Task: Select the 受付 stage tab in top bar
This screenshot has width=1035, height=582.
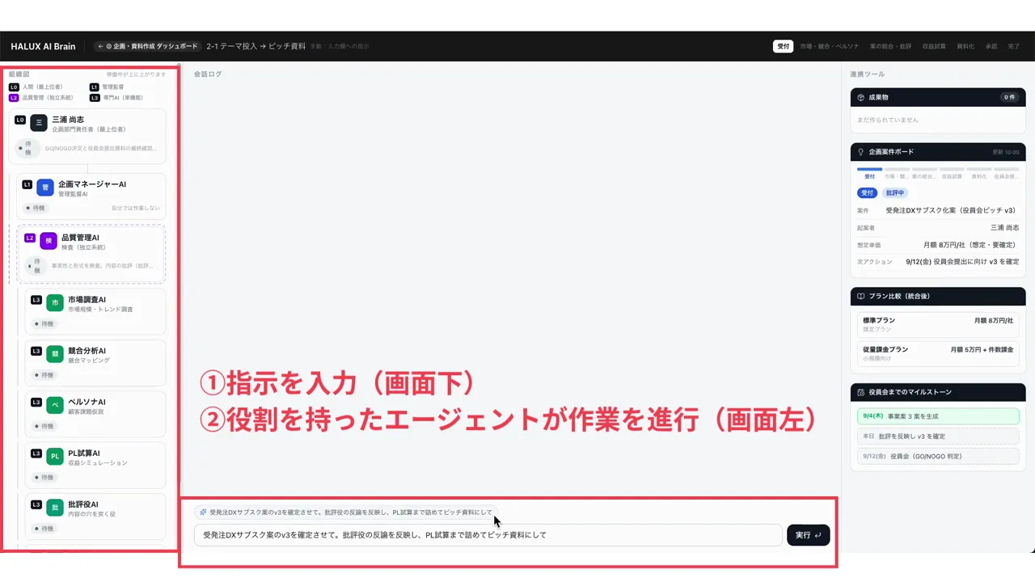Action: click(x=784, y=46)
